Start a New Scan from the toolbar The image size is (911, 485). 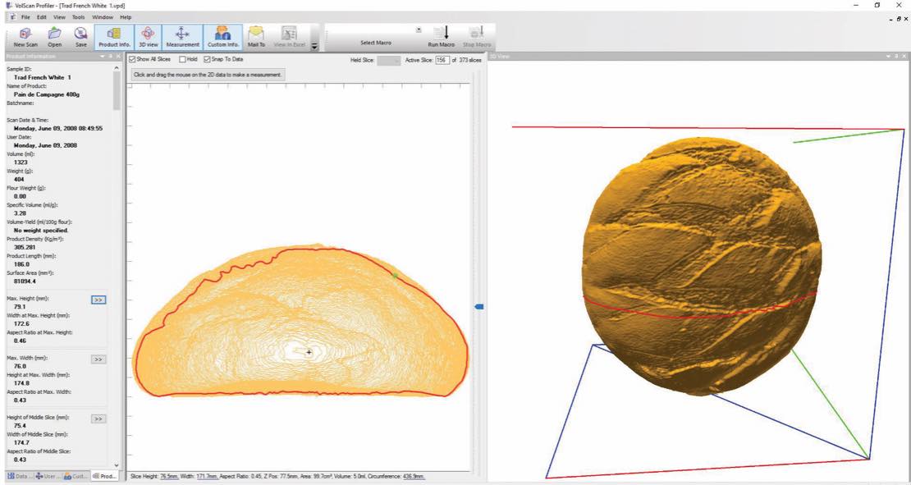pos(25,37)
